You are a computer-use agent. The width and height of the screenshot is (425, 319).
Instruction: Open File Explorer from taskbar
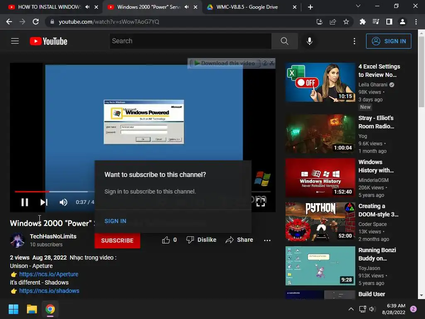click(x=32, y=309)
